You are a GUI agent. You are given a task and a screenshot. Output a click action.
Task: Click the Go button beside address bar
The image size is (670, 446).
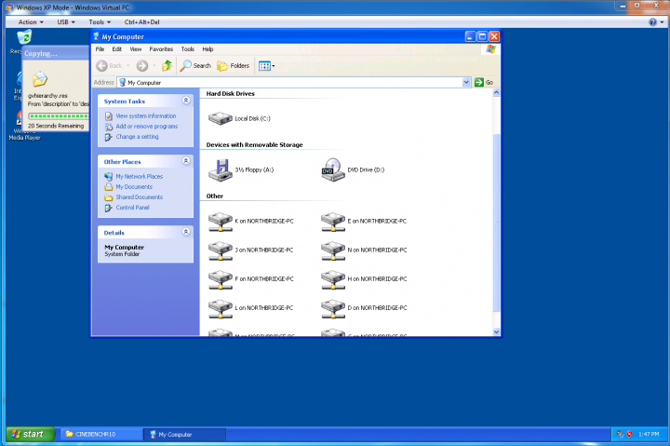pos(484,82)
